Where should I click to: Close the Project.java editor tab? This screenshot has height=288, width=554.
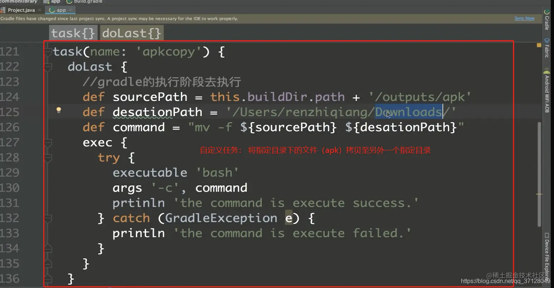39,10
